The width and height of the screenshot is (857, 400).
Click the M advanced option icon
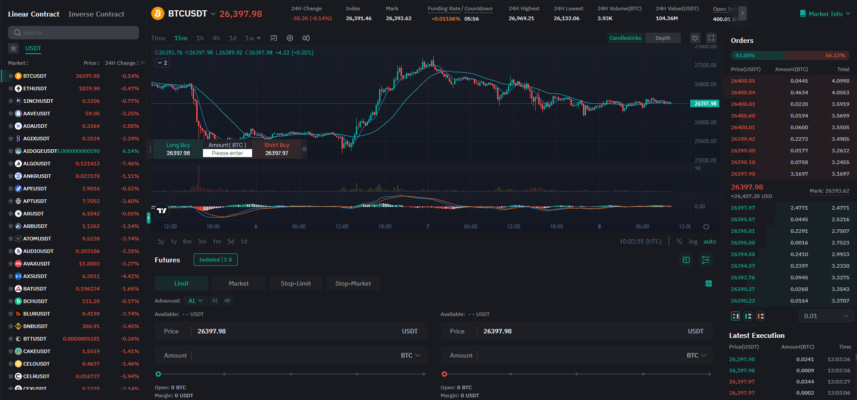[x=215, y=301]
